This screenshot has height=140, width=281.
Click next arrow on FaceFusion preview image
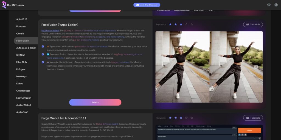256,67
